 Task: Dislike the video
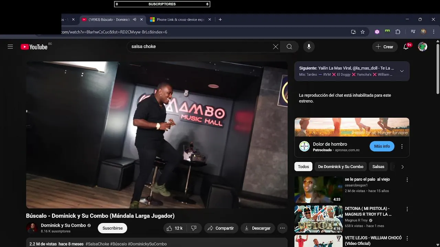tap(194, 228)
